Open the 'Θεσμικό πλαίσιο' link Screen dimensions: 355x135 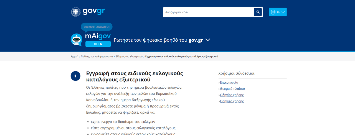coord(232,89)
